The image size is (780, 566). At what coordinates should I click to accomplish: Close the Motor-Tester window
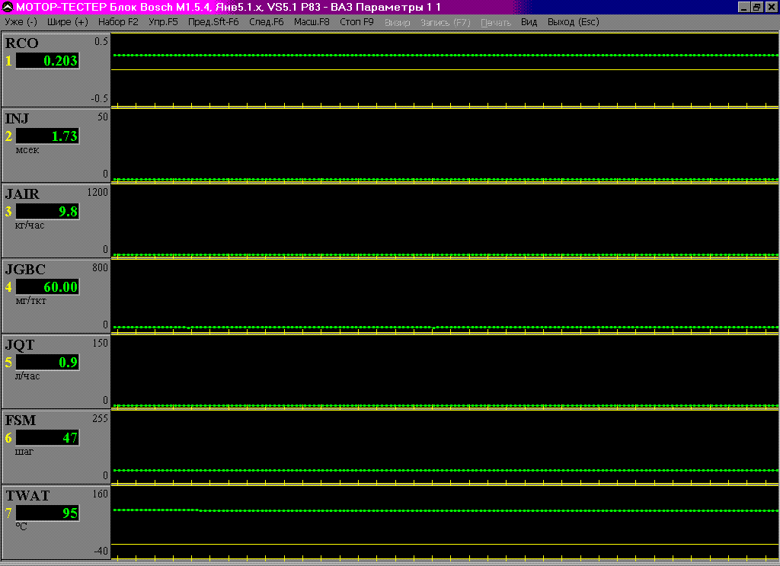tap(770, 7)
